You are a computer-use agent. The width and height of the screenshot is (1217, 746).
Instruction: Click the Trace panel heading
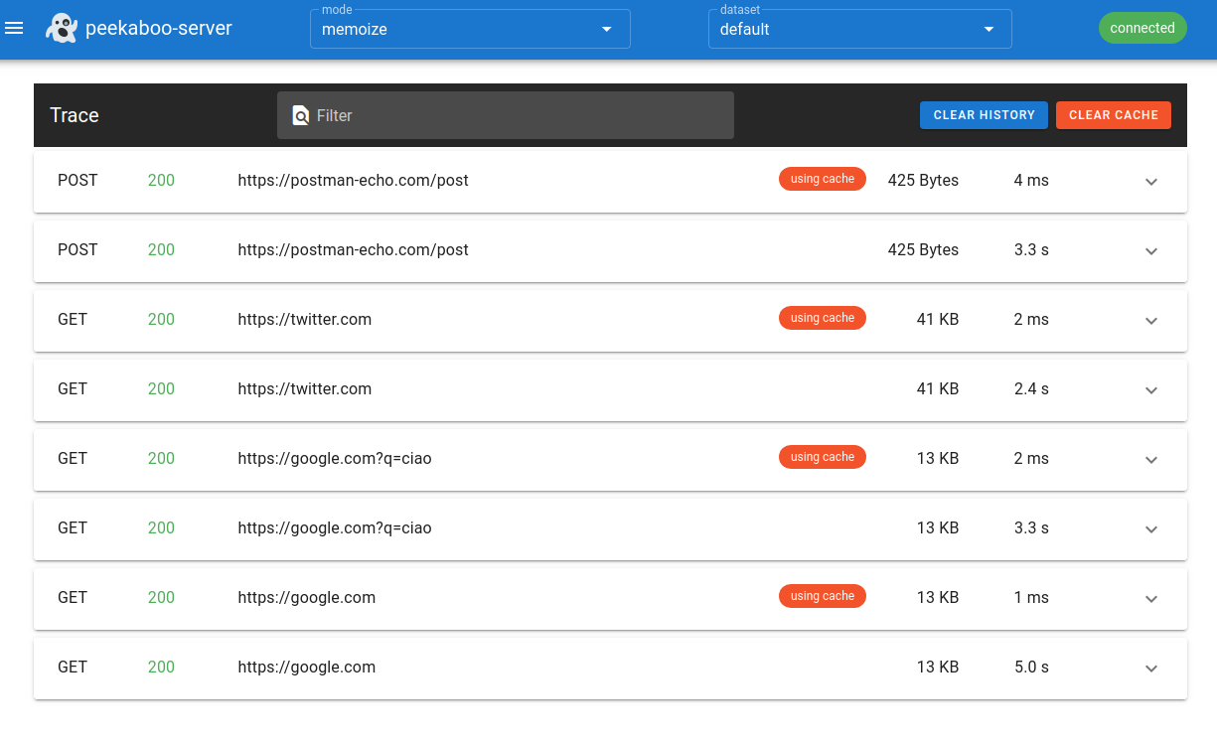click(x=75, y=115)
